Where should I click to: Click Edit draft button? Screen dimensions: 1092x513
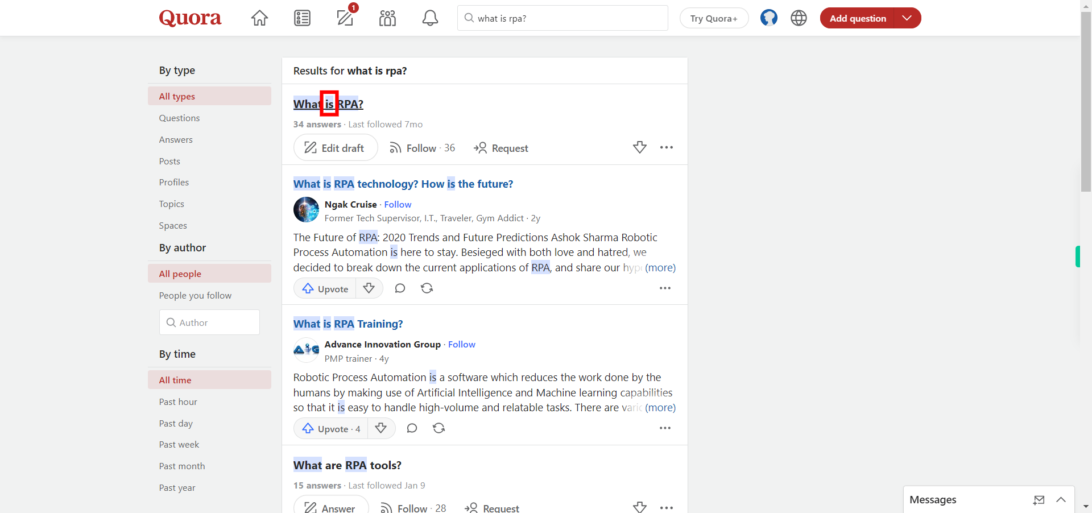click(x=336, y=148)
